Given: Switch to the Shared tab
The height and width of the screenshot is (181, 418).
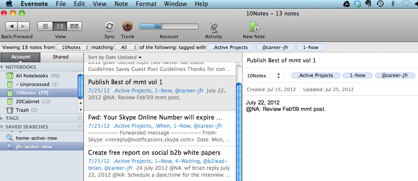Looking at the screenshot, I should tap(61, 57).
